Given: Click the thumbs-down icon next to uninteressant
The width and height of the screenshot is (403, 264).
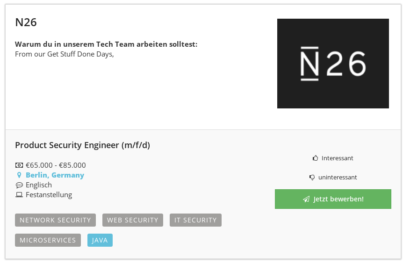Looking at the screenshot, I should pos(312,178).
